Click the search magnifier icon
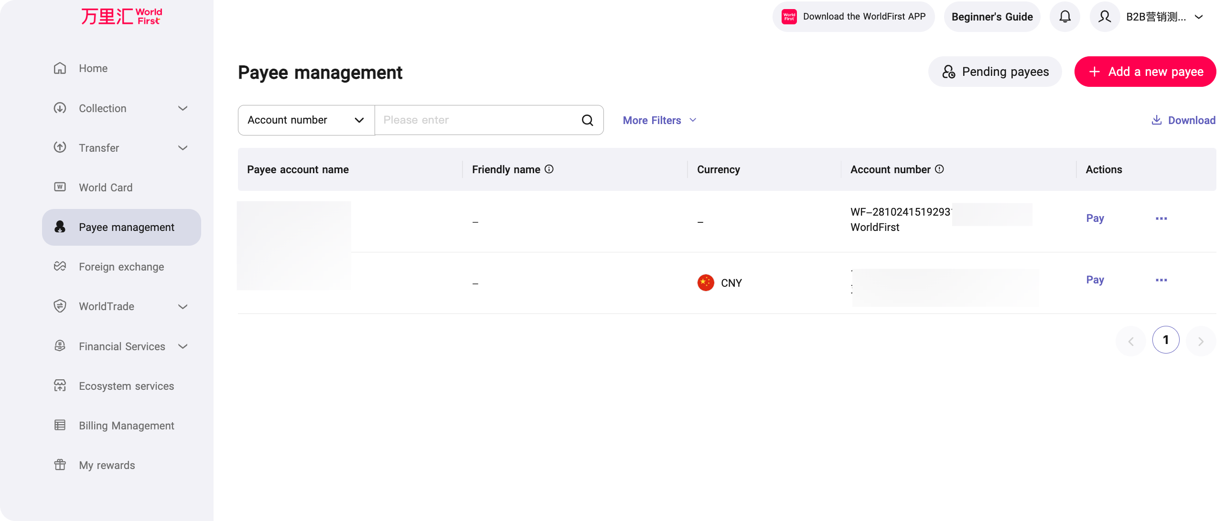The height and width of the screenshot is (521, 1225). [588, 120]
